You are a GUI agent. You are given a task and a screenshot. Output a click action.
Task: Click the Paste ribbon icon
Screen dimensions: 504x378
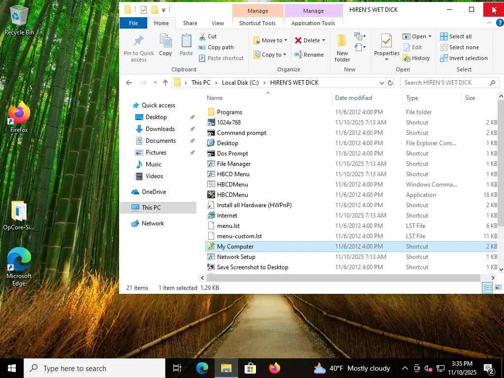point(186,41)
